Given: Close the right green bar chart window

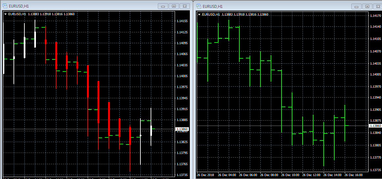Looking at the screenshot, I should point(378,6).
